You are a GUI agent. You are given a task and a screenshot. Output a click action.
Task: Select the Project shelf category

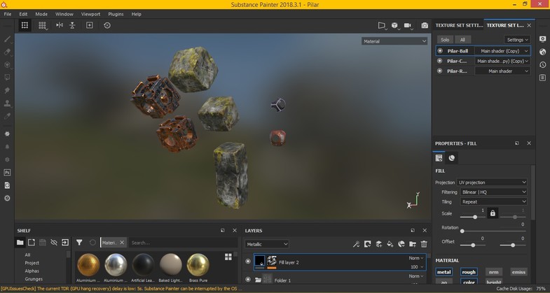(32, 263)
